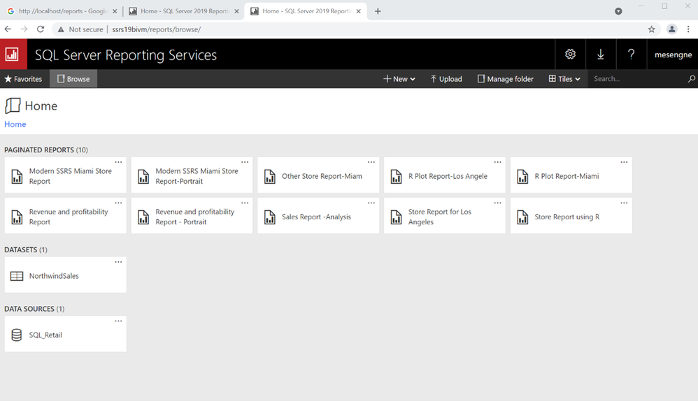Switch to the Favorites tab

pos(24,79)
